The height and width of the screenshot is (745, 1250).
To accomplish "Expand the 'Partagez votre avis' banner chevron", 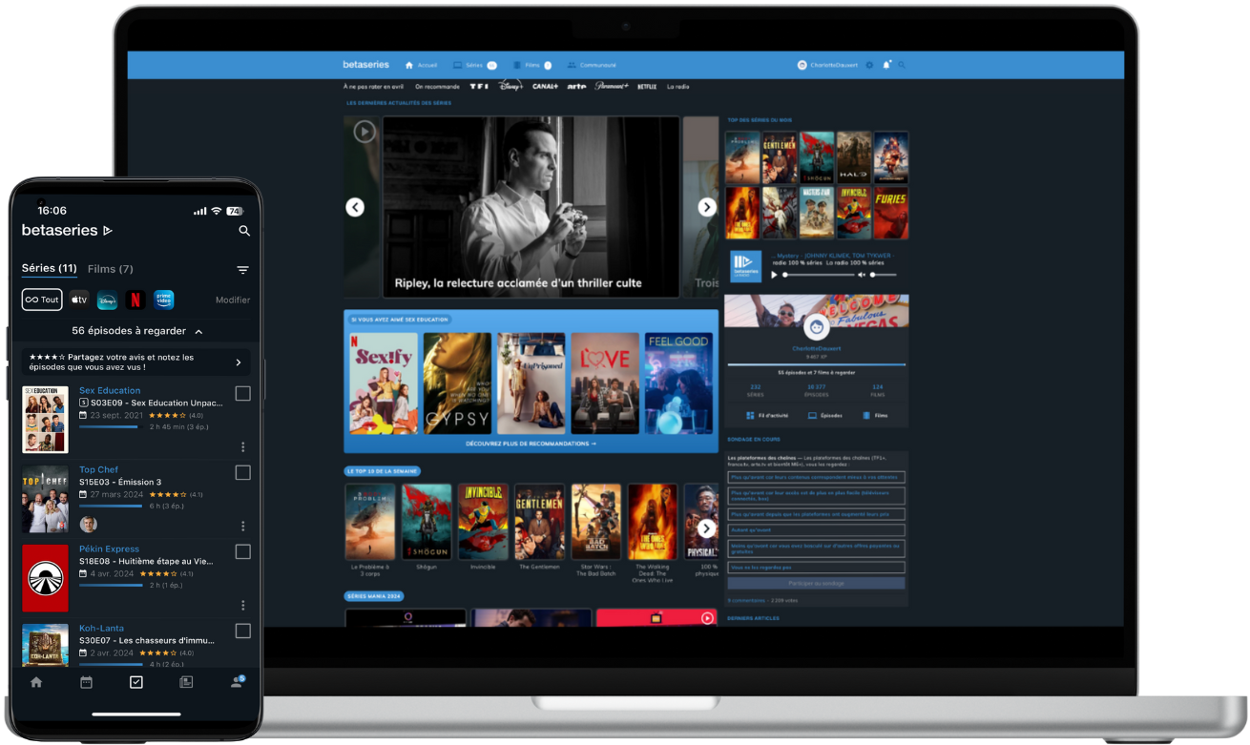I will (239, 362).
